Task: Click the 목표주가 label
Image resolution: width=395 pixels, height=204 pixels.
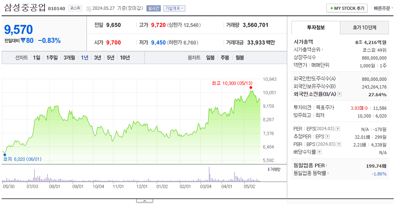Action: tap(325, 108)
